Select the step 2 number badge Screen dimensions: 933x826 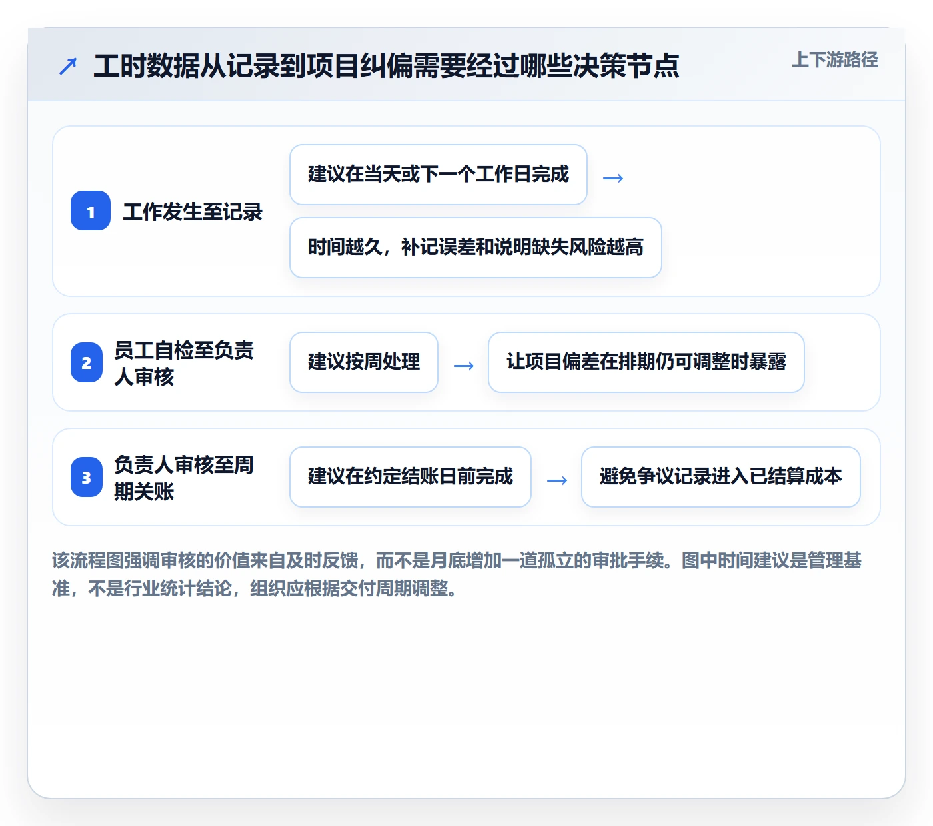tap(87, 362)
